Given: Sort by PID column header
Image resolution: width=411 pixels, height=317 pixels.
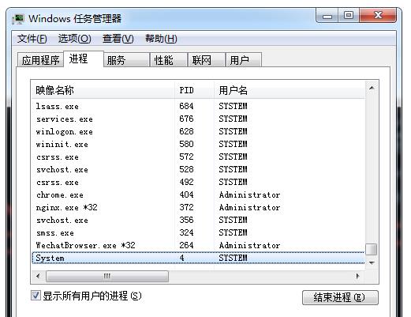Looking at the screenshot, I should [194, 90].
